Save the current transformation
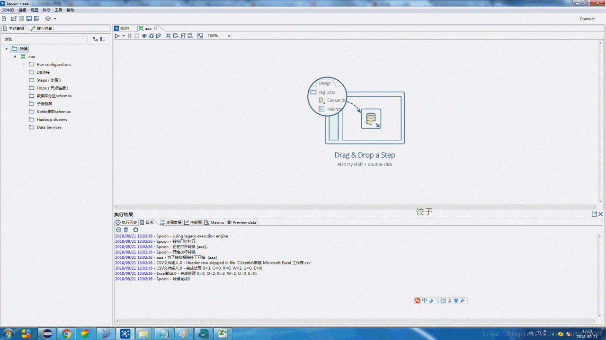 [x=29, y=19]
